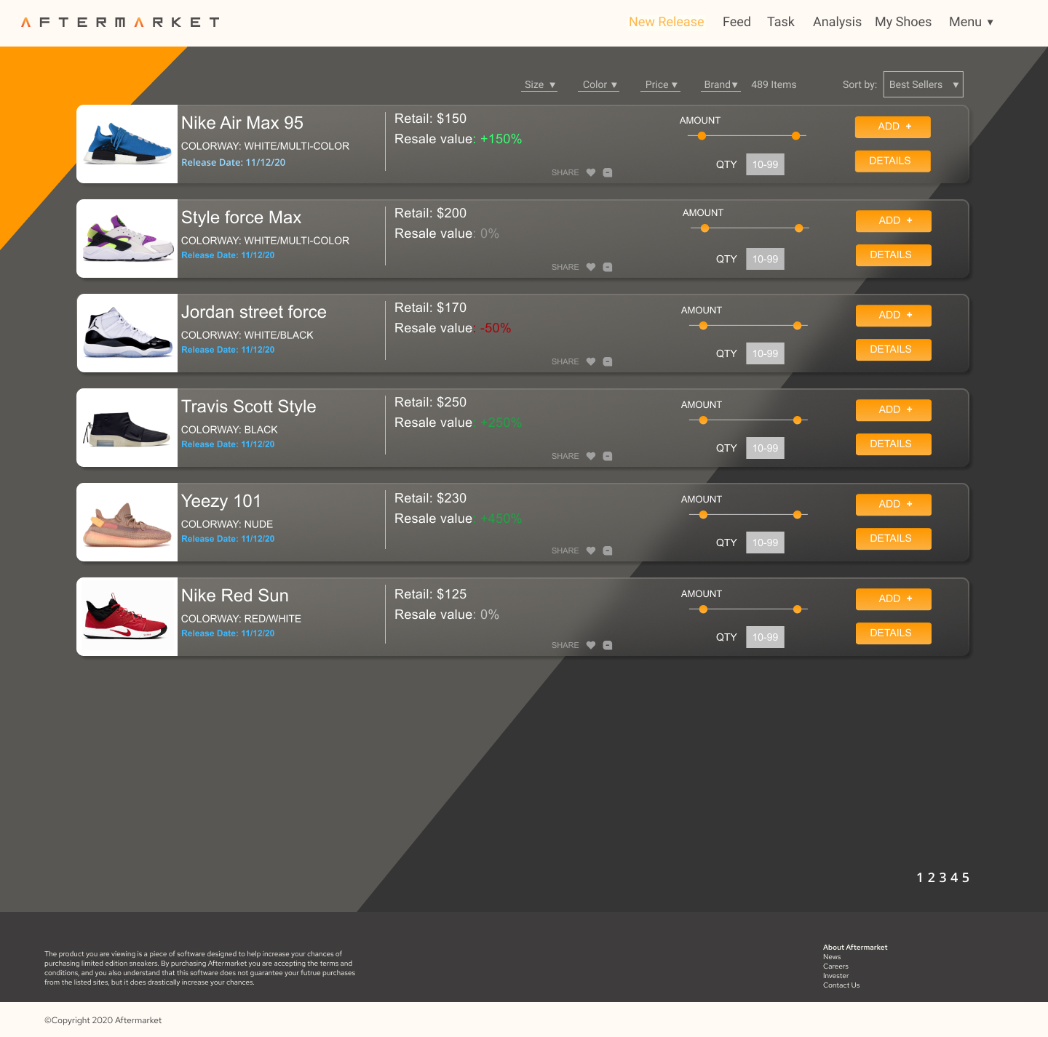Toggle Share on the Nike Red Sun listing
The height and width of the screenshot is (1037, 1048).
(x=565, y=645)
